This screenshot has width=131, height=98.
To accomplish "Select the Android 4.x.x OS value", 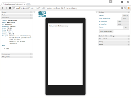I will coord(8,24).
